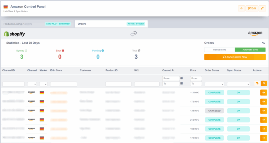269x143 pixels.
Task: Click the ACTIVE - SYNCED badge
Action: 136,24
